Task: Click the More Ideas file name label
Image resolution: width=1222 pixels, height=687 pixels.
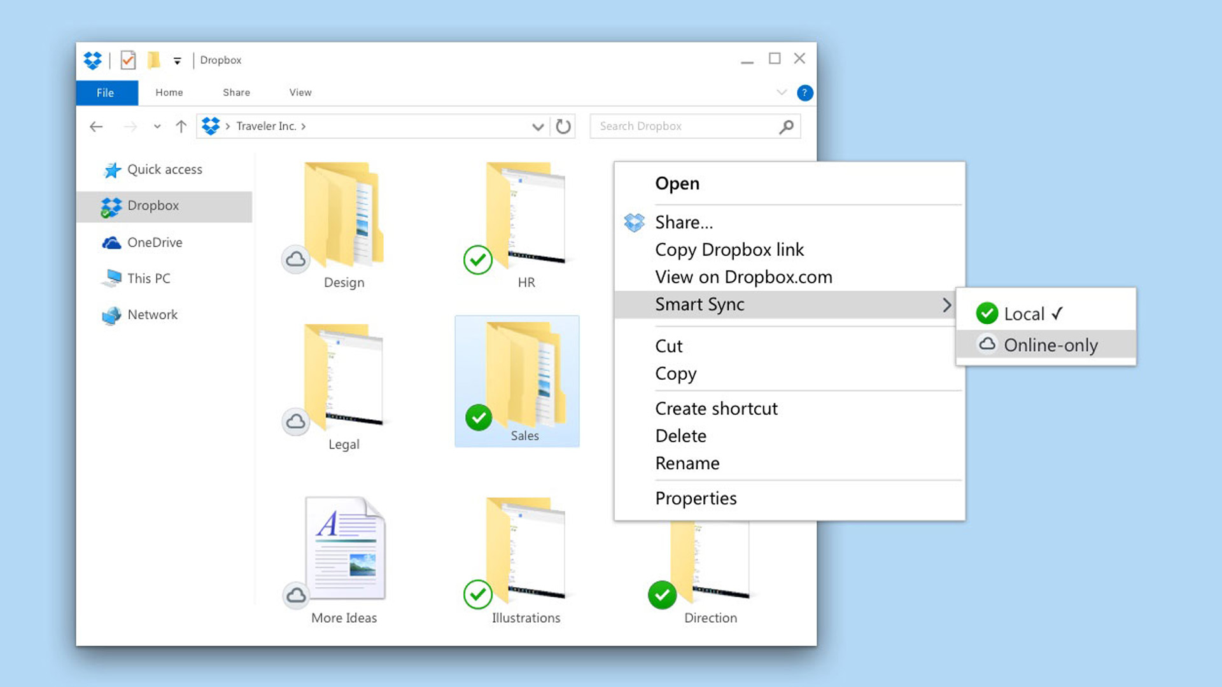Action: (344, 618)
